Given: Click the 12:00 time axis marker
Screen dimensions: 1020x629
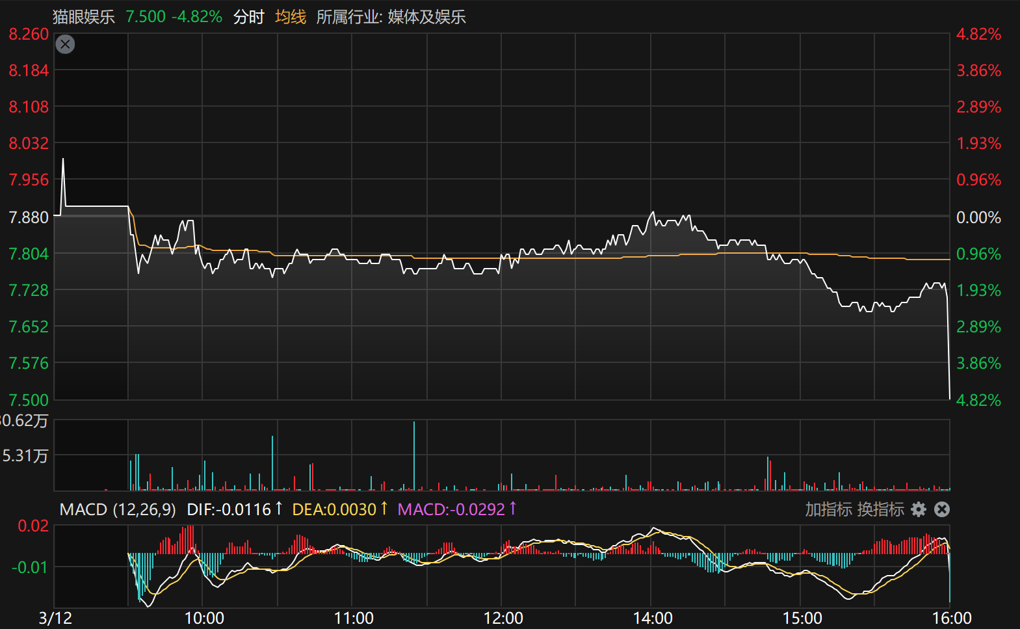Looking at the screenshot, I should coord(503,618).
